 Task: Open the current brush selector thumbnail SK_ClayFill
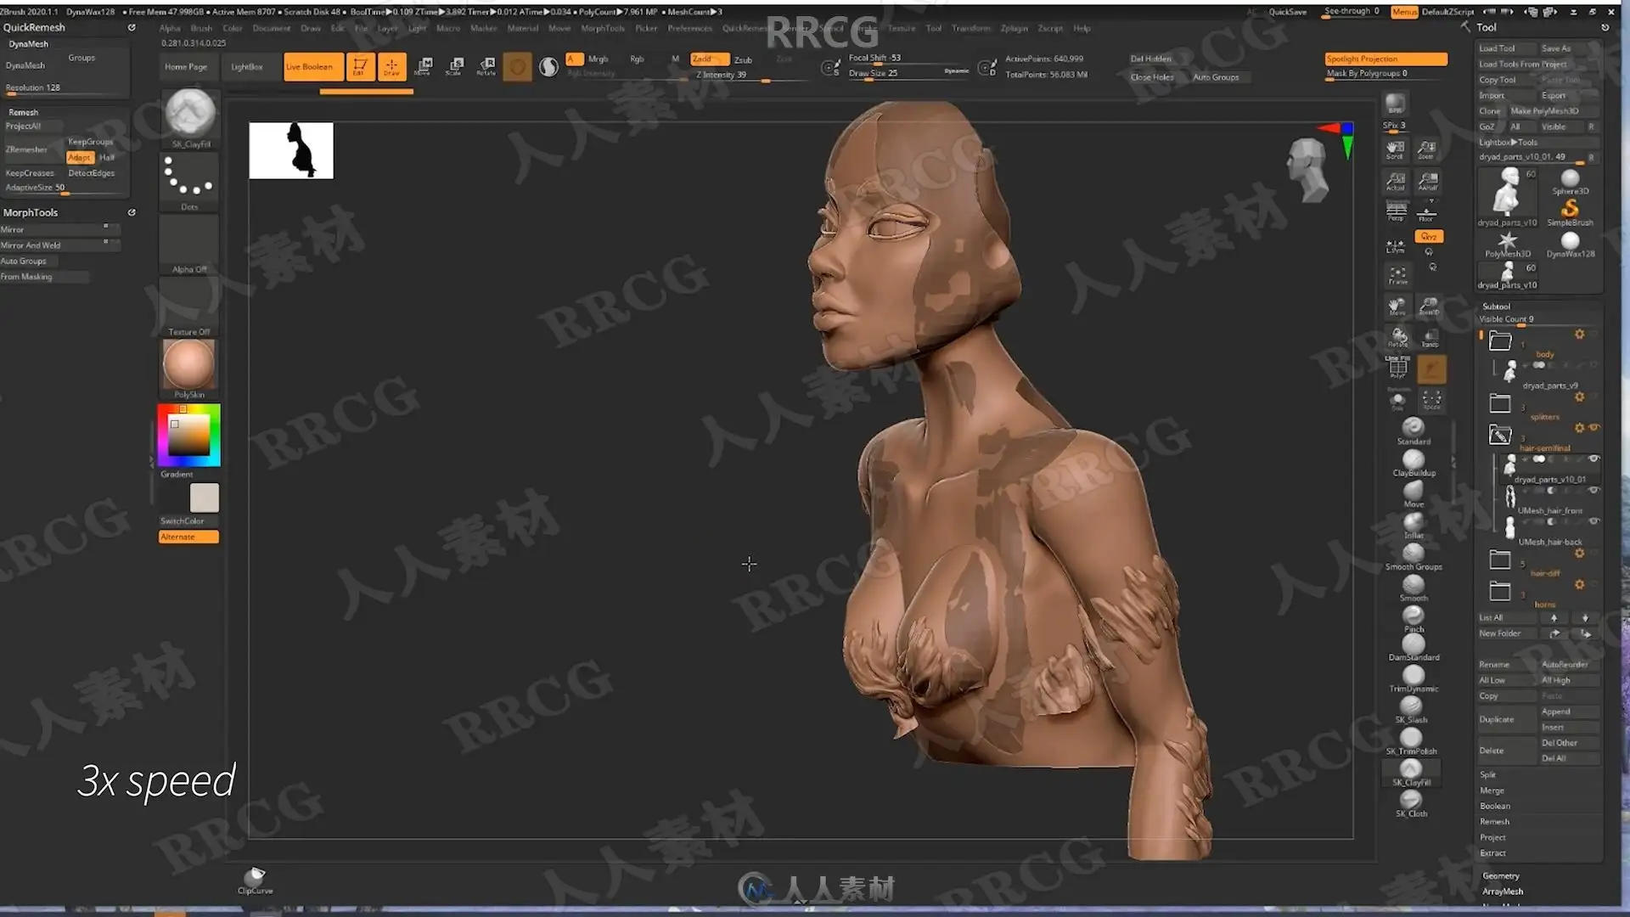pyautogui.click(x=189, y=116)
